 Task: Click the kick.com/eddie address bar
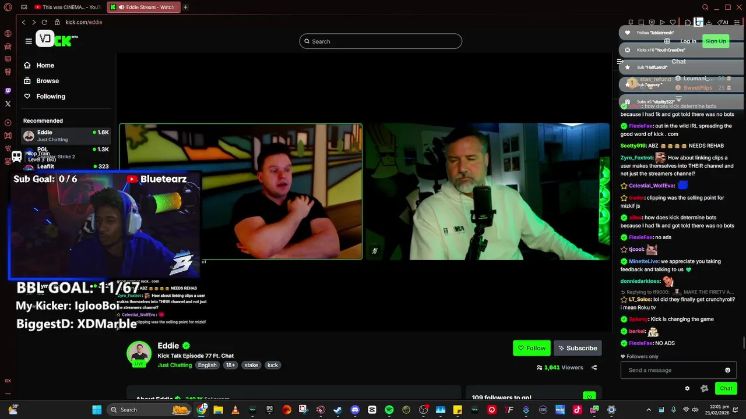83,22
